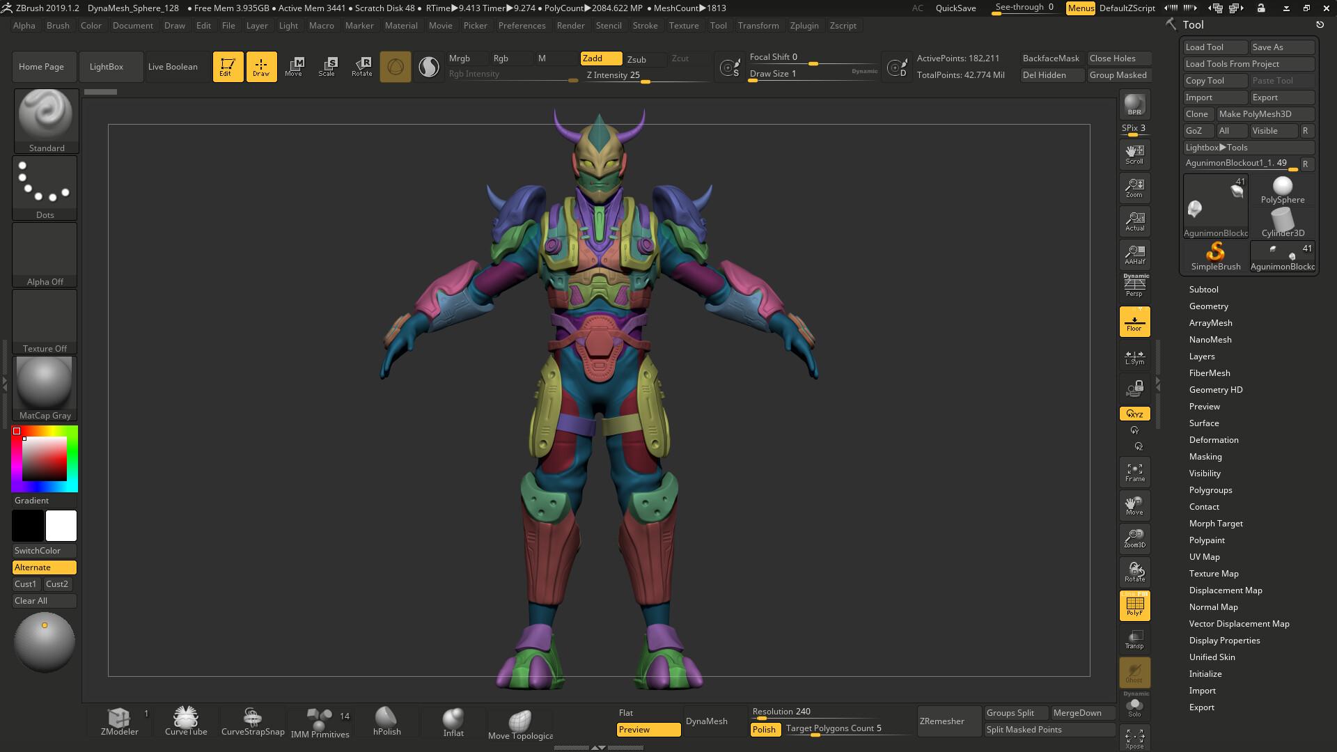1337x752 pixels.
Task: Switch to the Scale transform tool
Action: [327, 67]
